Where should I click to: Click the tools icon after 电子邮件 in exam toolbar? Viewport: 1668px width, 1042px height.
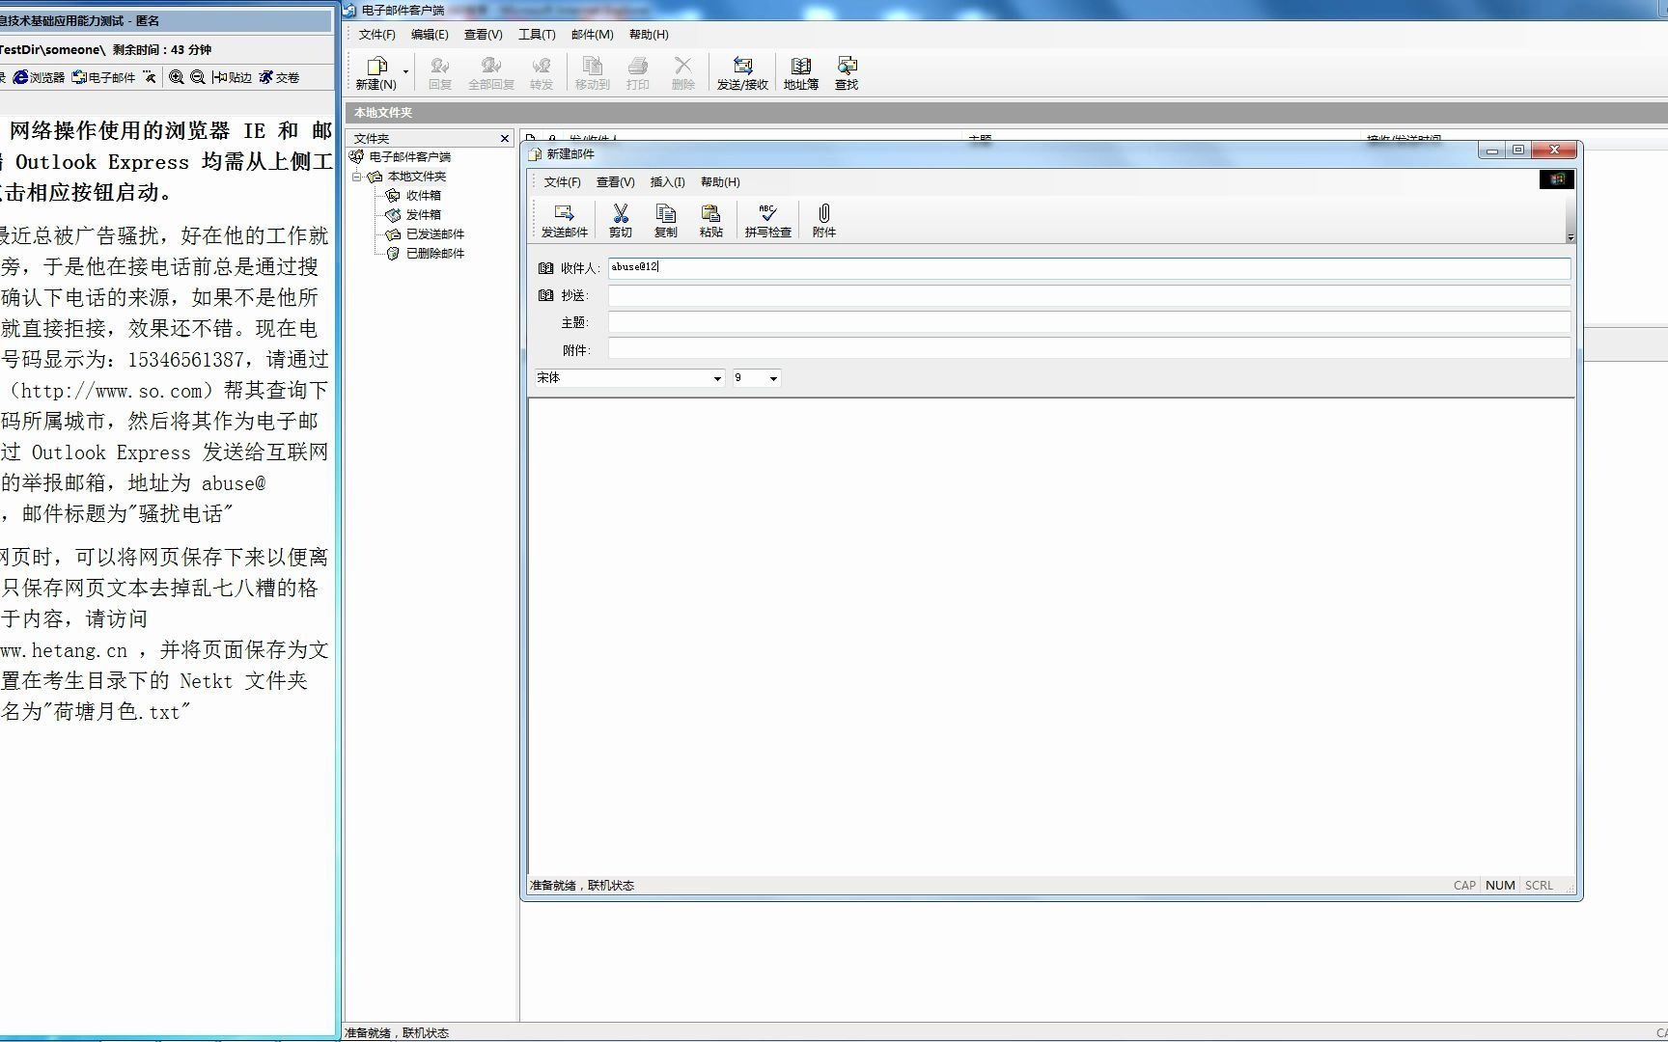149,77
